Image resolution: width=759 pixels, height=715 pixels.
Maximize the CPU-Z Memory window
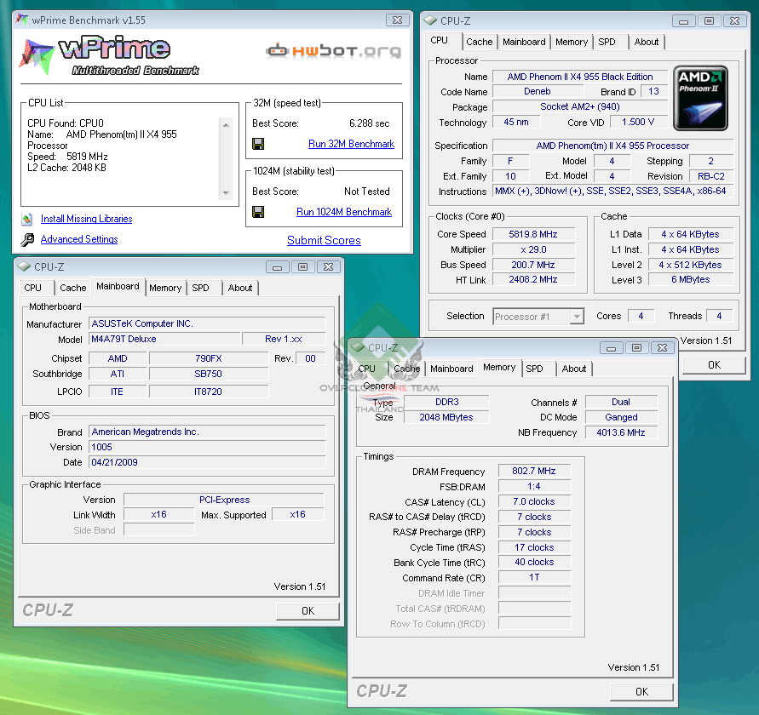(637, 348)
